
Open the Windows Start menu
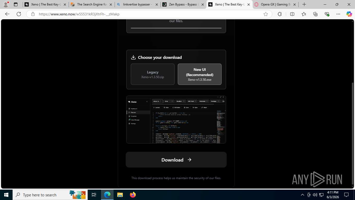[6, 195]
